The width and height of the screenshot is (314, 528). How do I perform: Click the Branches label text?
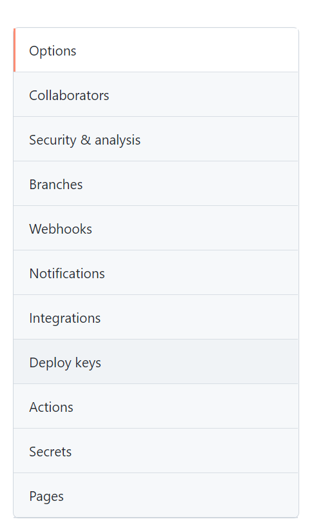[x=56, y=185]
